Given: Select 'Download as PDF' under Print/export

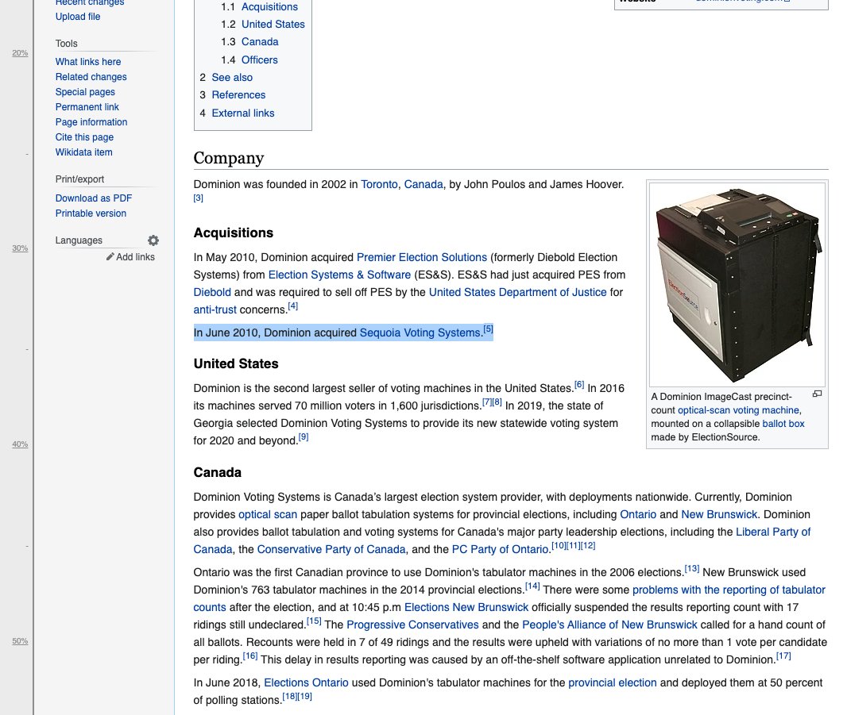Looking at the screenshot, I should pyautogui.click(x=93, y=198).
